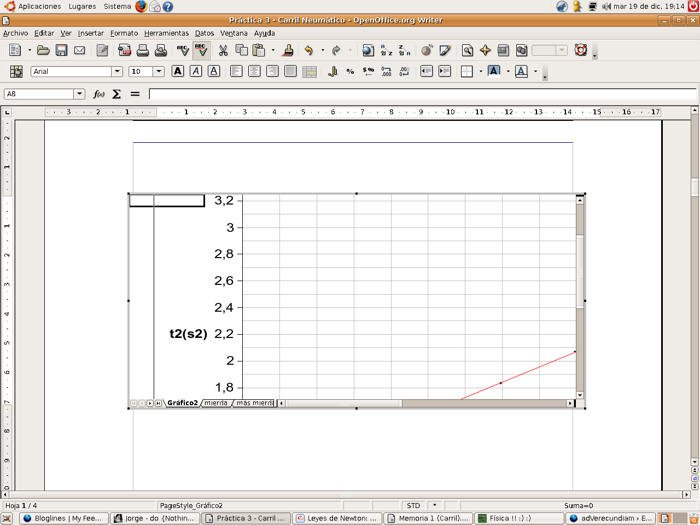Add a decimal place

pos(387,71)
